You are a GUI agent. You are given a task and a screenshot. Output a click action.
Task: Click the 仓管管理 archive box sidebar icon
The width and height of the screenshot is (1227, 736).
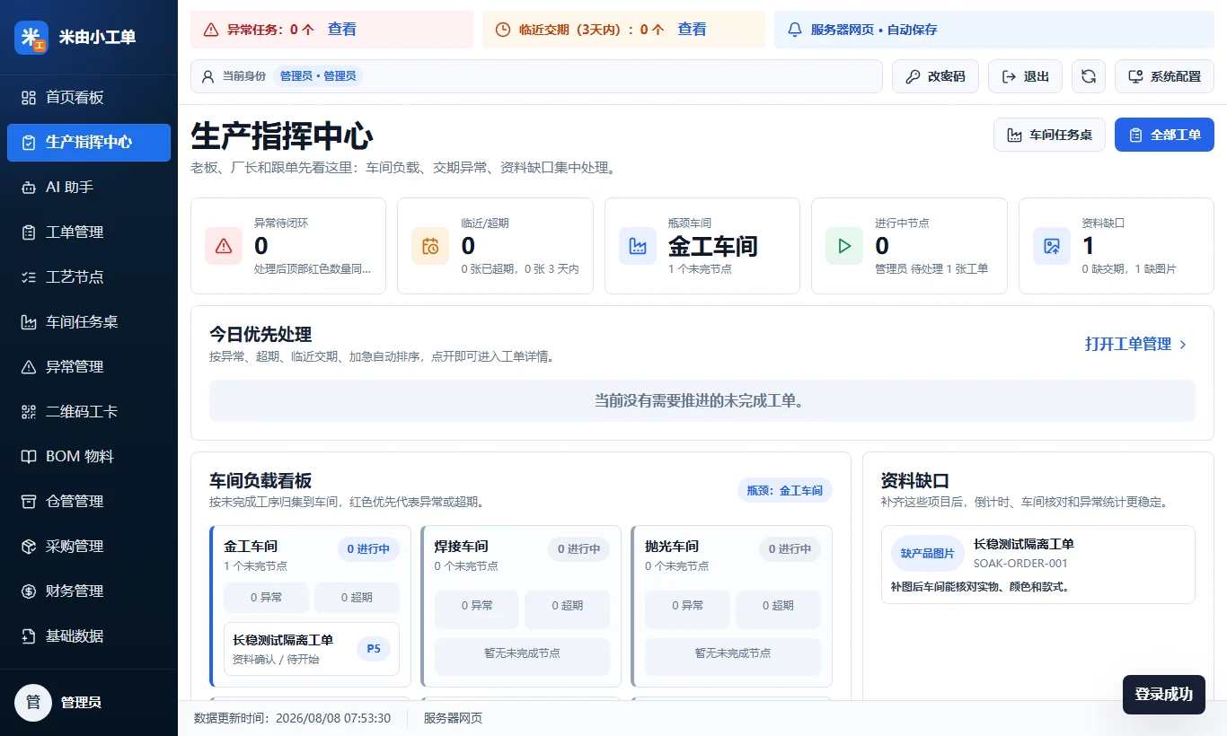(x=29, y=502)
